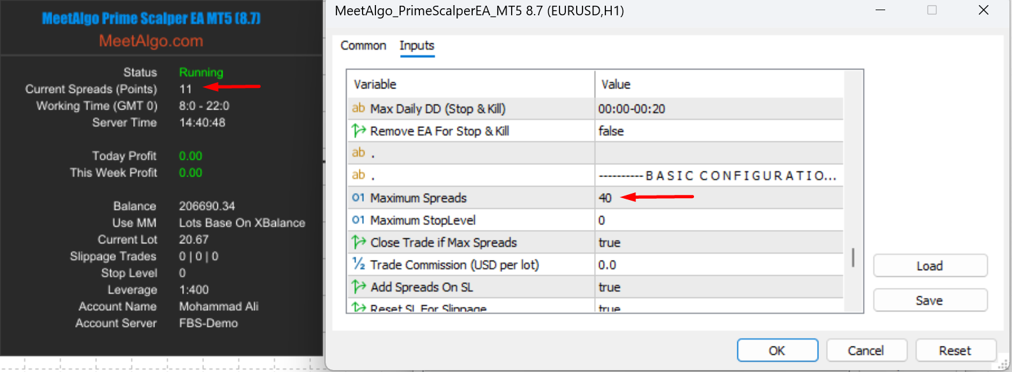Select the Inputs tab
This screenshot has height=372, width=1012.
[417, 46]
